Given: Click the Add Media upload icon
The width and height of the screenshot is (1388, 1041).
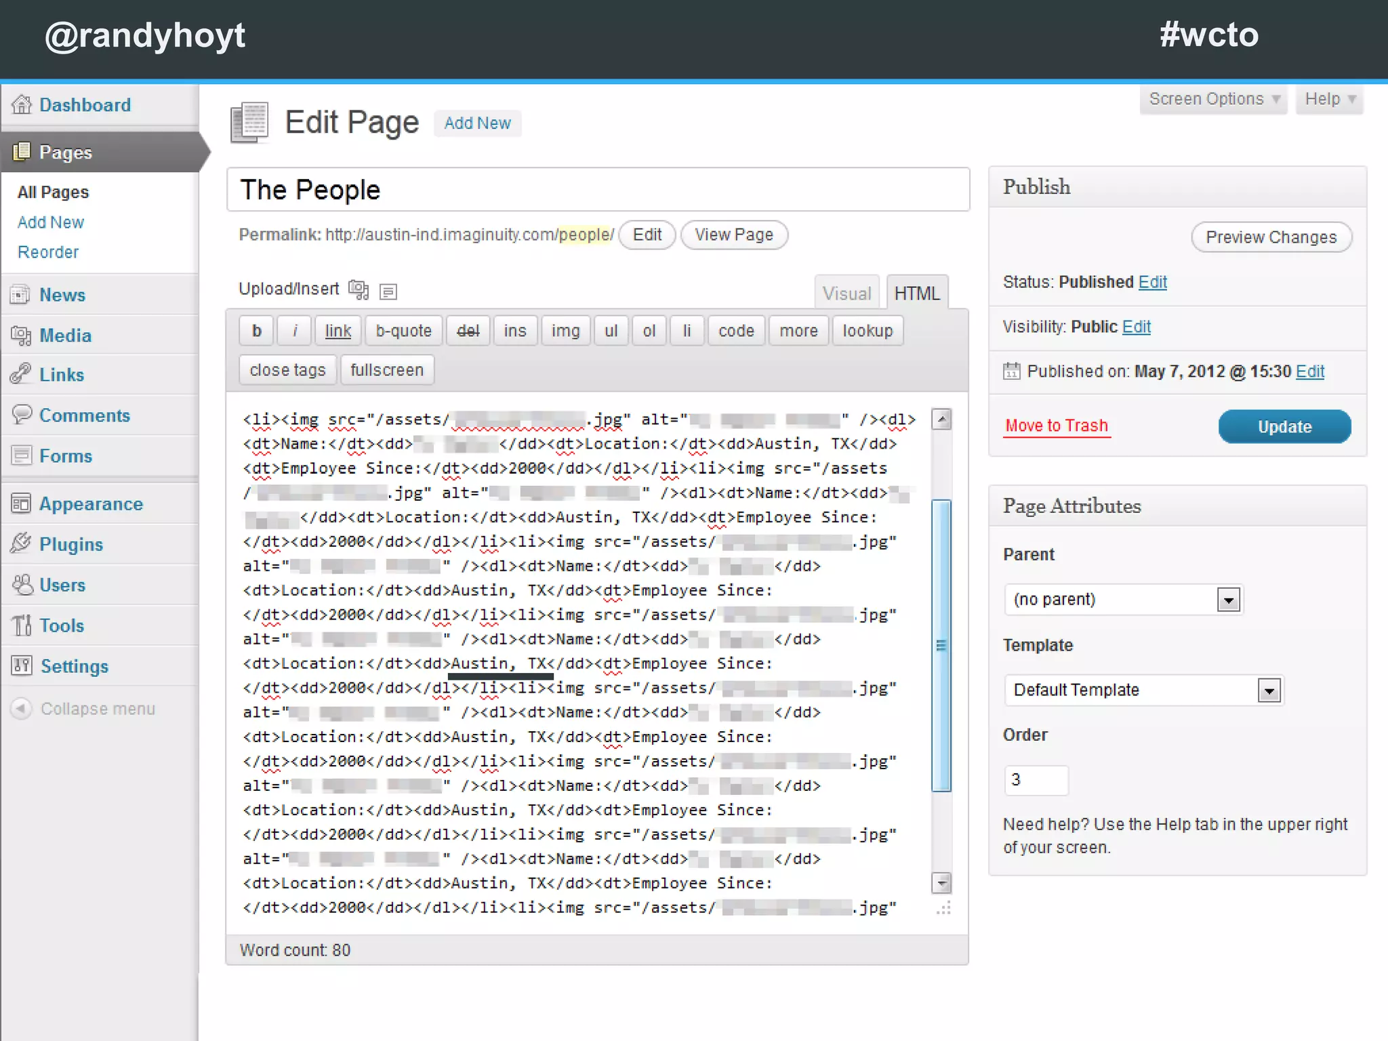Looking at the screenshot, I should 358,290.
